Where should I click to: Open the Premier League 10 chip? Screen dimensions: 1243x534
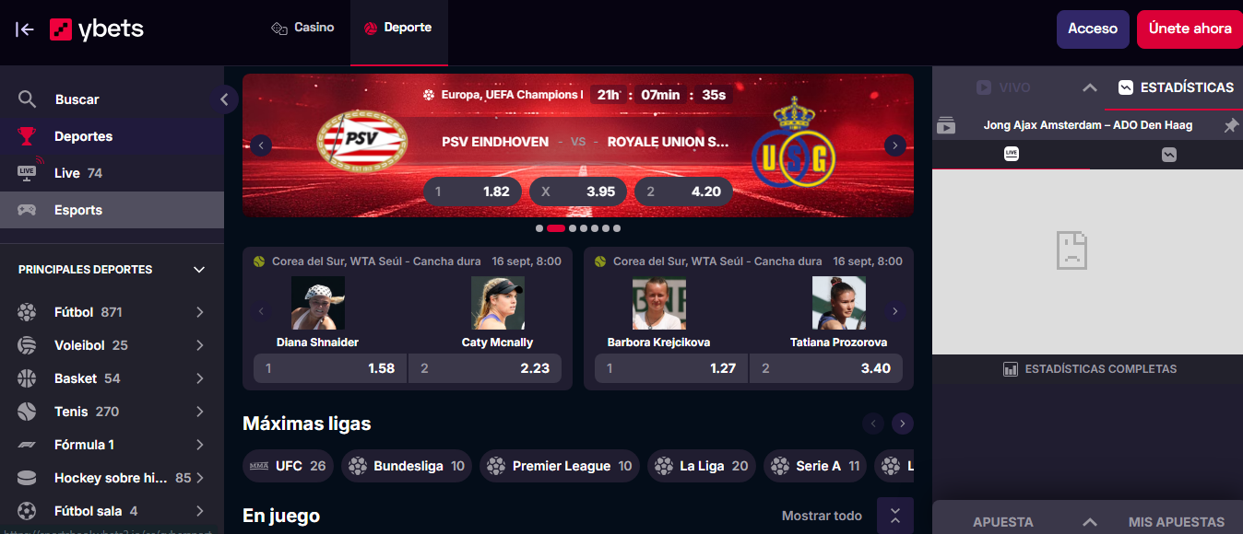point(561,466)
